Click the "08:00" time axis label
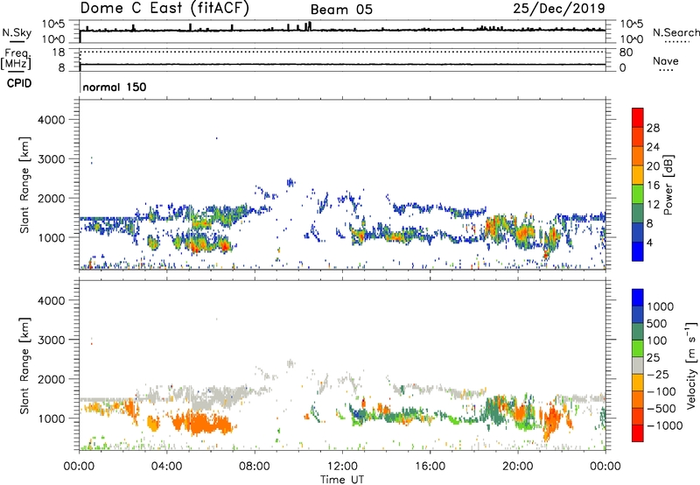 click(x=254, y=467)
